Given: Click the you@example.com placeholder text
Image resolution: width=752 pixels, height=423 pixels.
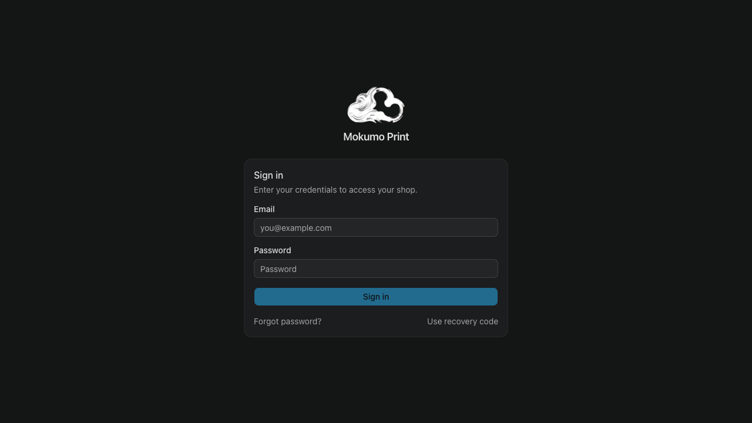Looking at the screenshot, I should 296,228.
